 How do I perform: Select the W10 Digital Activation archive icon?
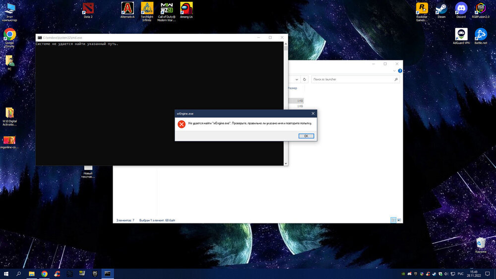[9, 117]
